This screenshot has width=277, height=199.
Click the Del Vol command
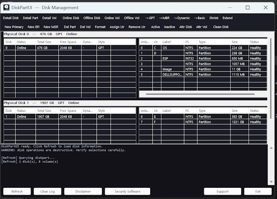pyautogui.click(x=85, y=27)
